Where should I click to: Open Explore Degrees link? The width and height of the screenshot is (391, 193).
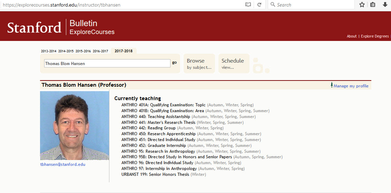[x=375, y=36]
